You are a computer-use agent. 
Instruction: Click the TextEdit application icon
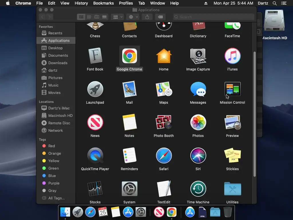click(164, 188)
